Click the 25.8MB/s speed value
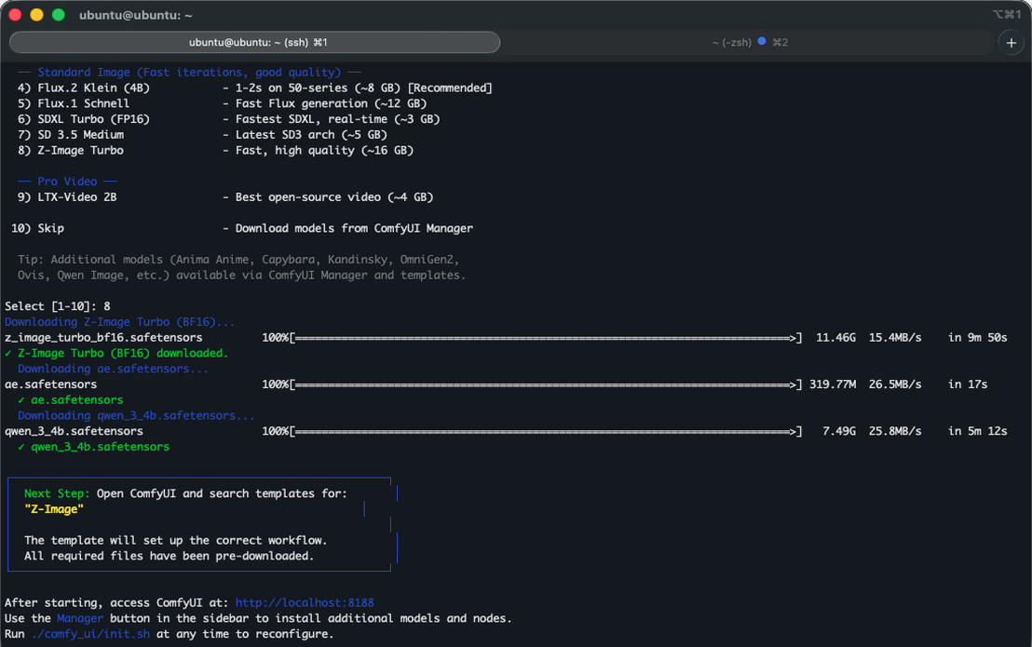The width and height of the screenshot is (1032, 647). click(895, 431)
